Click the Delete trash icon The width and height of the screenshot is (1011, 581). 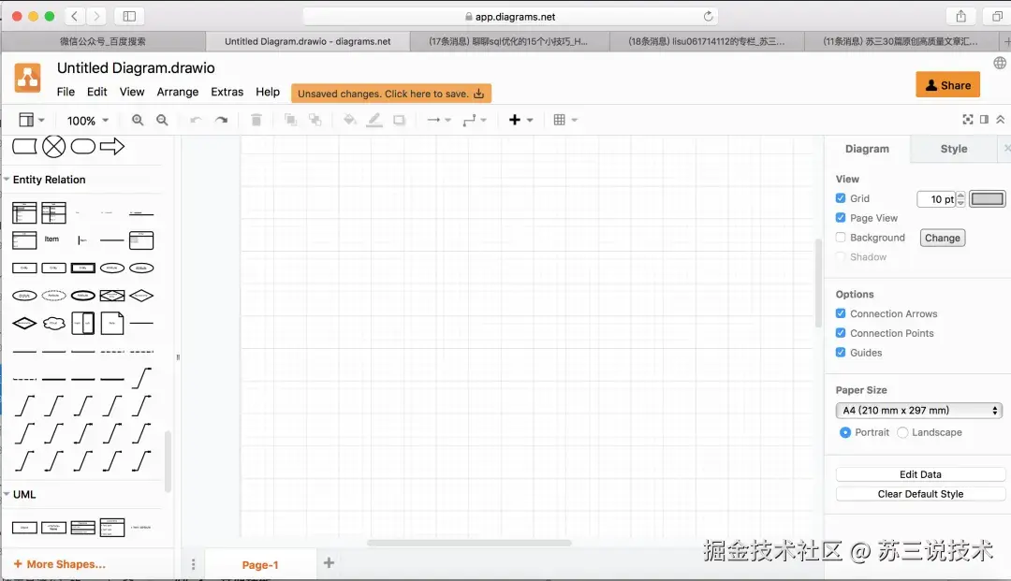pyautogui.click(x=256, y=120)
